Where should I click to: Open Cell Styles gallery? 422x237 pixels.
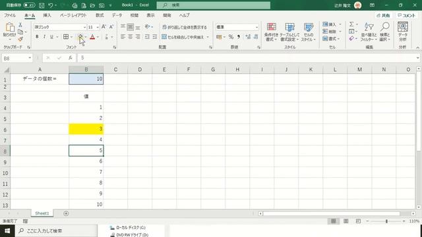(308, 32)
